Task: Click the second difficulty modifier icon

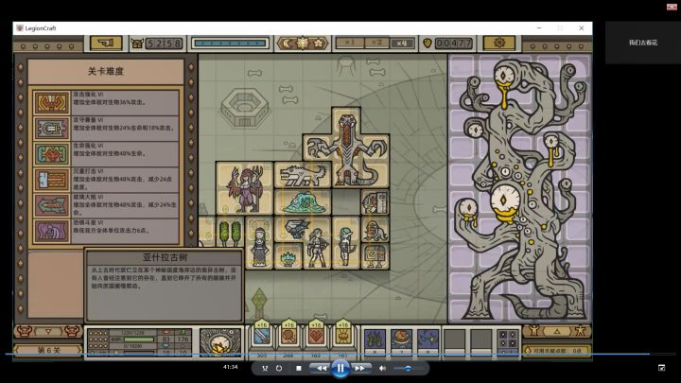Action: point(52,129)
